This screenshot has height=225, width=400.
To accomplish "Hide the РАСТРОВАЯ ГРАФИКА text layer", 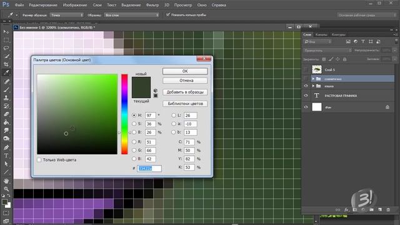I will [x=306, y=96].
